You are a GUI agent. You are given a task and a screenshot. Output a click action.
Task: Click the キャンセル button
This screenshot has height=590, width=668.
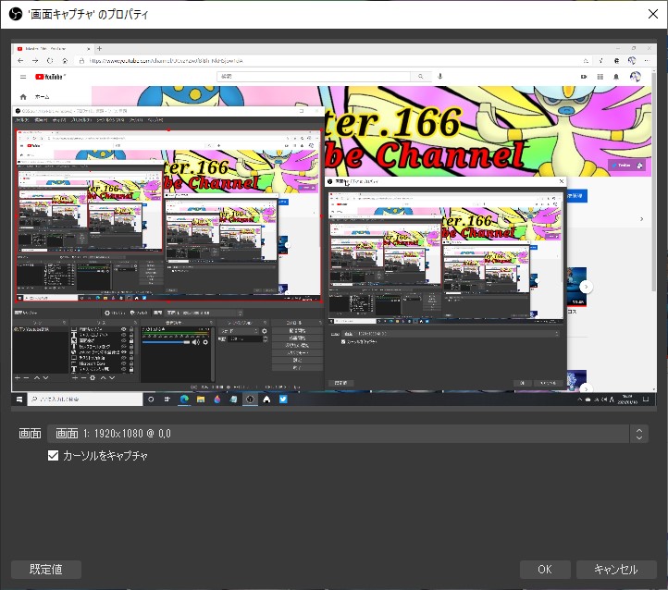(x=616, y=569)
